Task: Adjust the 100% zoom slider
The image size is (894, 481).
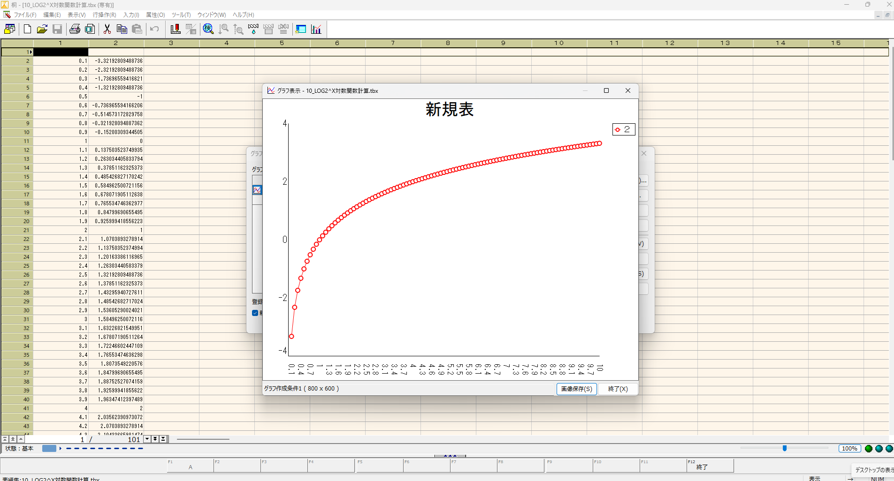Action: [x=784, y=448]
